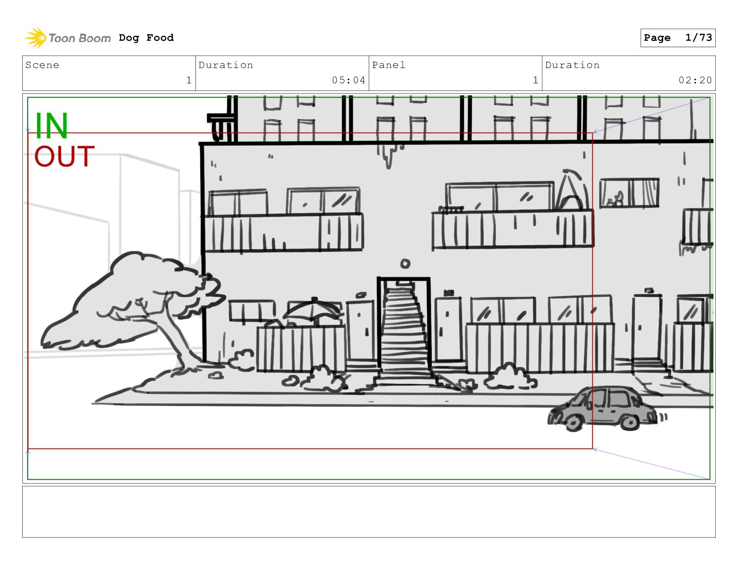Click the Dog Food project title
Viewport: 739px width, 571px height.
(146, 38)
